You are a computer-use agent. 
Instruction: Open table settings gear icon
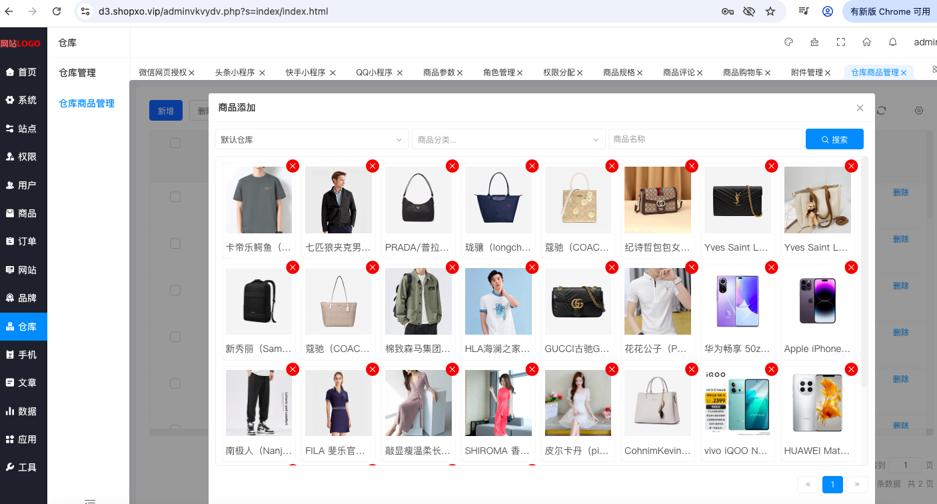coord(919,111)
